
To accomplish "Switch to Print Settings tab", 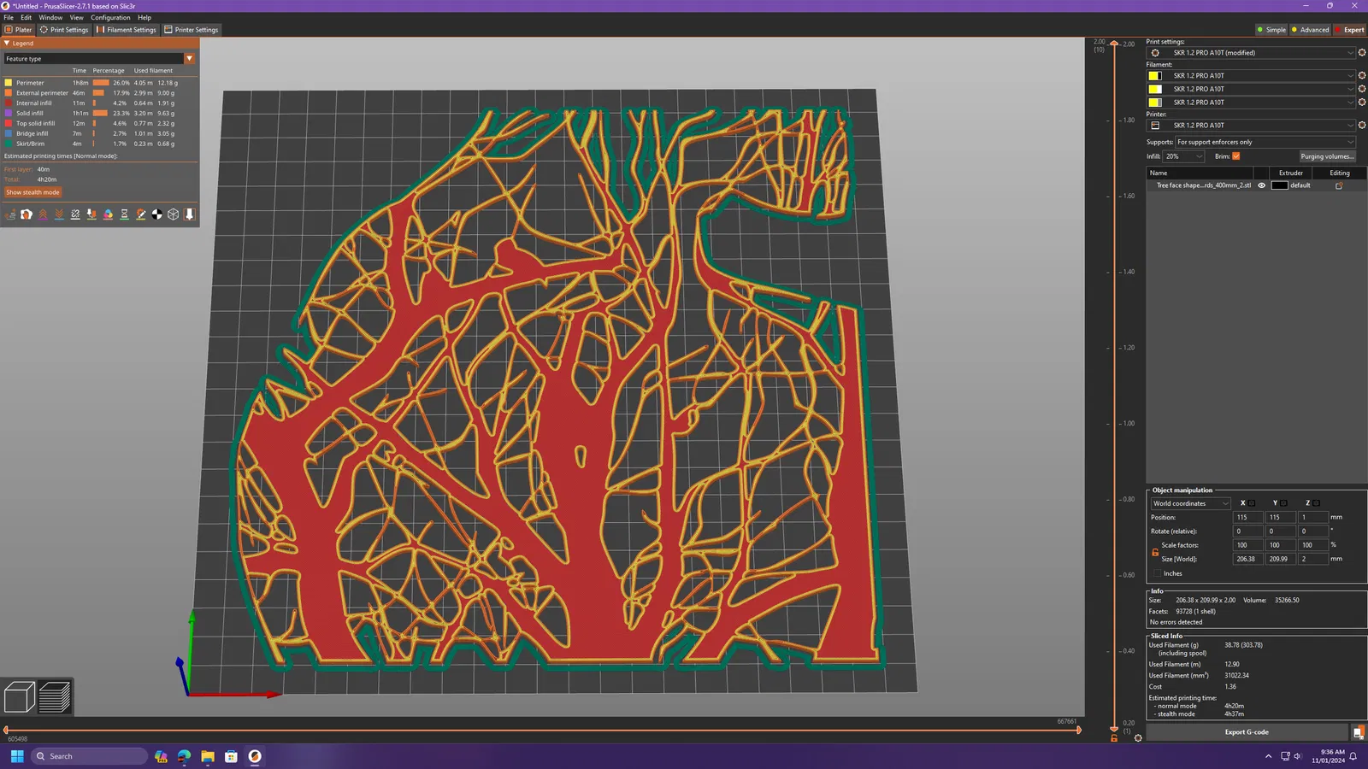I will click(64, 30).
